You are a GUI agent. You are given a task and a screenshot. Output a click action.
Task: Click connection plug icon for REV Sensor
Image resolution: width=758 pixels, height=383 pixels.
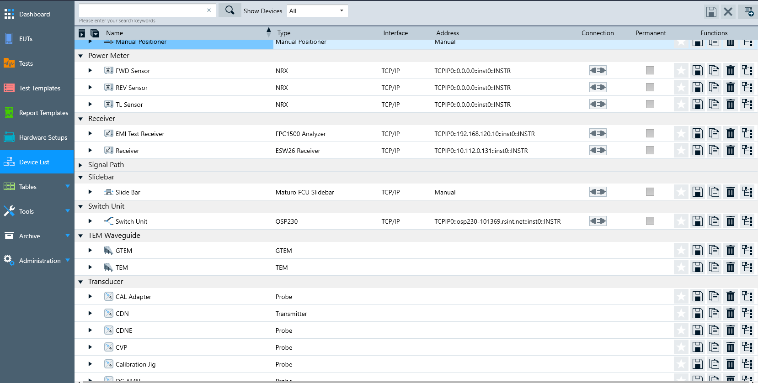point(598,87)
